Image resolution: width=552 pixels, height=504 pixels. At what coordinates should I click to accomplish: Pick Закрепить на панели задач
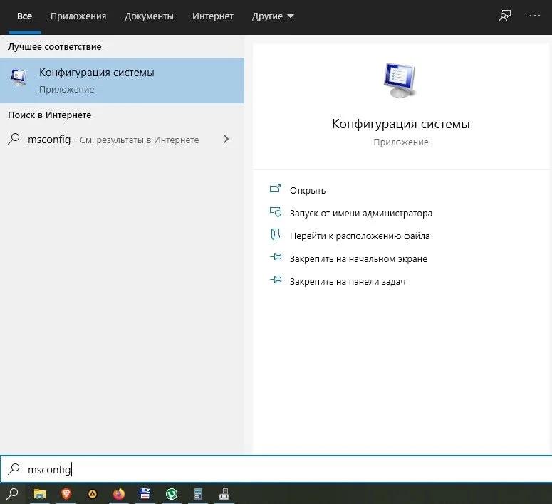click(348, 282)
